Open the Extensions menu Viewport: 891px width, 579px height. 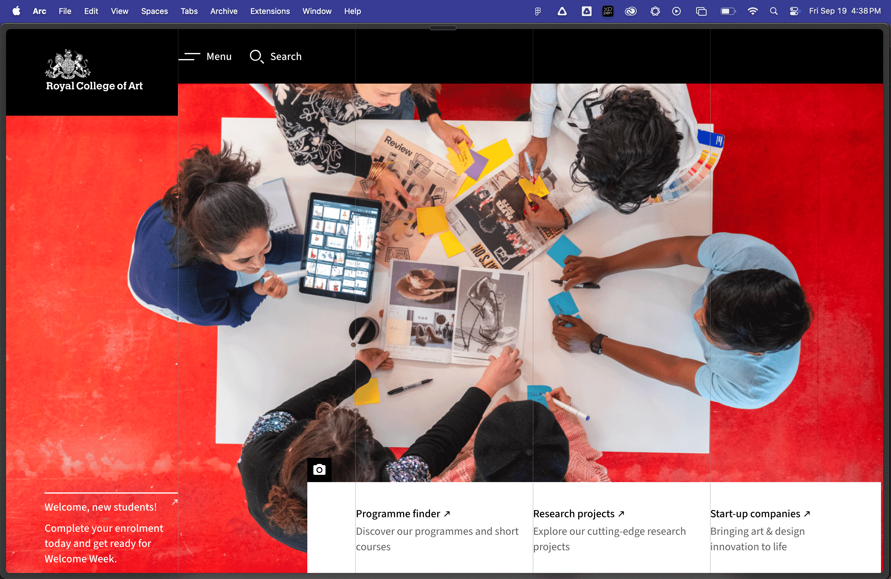point(269,11)
